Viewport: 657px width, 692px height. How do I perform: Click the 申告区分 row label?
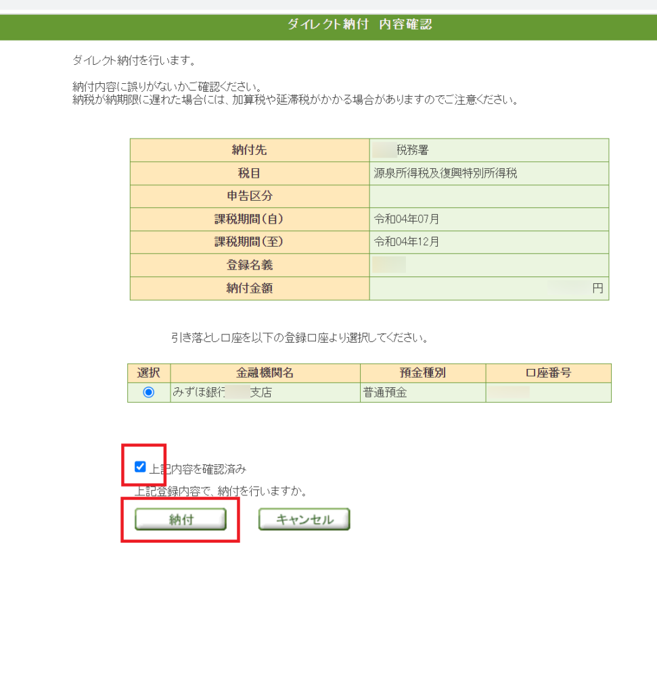pos(249,196)
